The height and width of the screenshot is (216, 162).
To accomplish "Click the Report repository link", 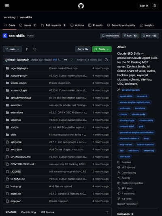I will pyautogui.click(x=128, y=204).
